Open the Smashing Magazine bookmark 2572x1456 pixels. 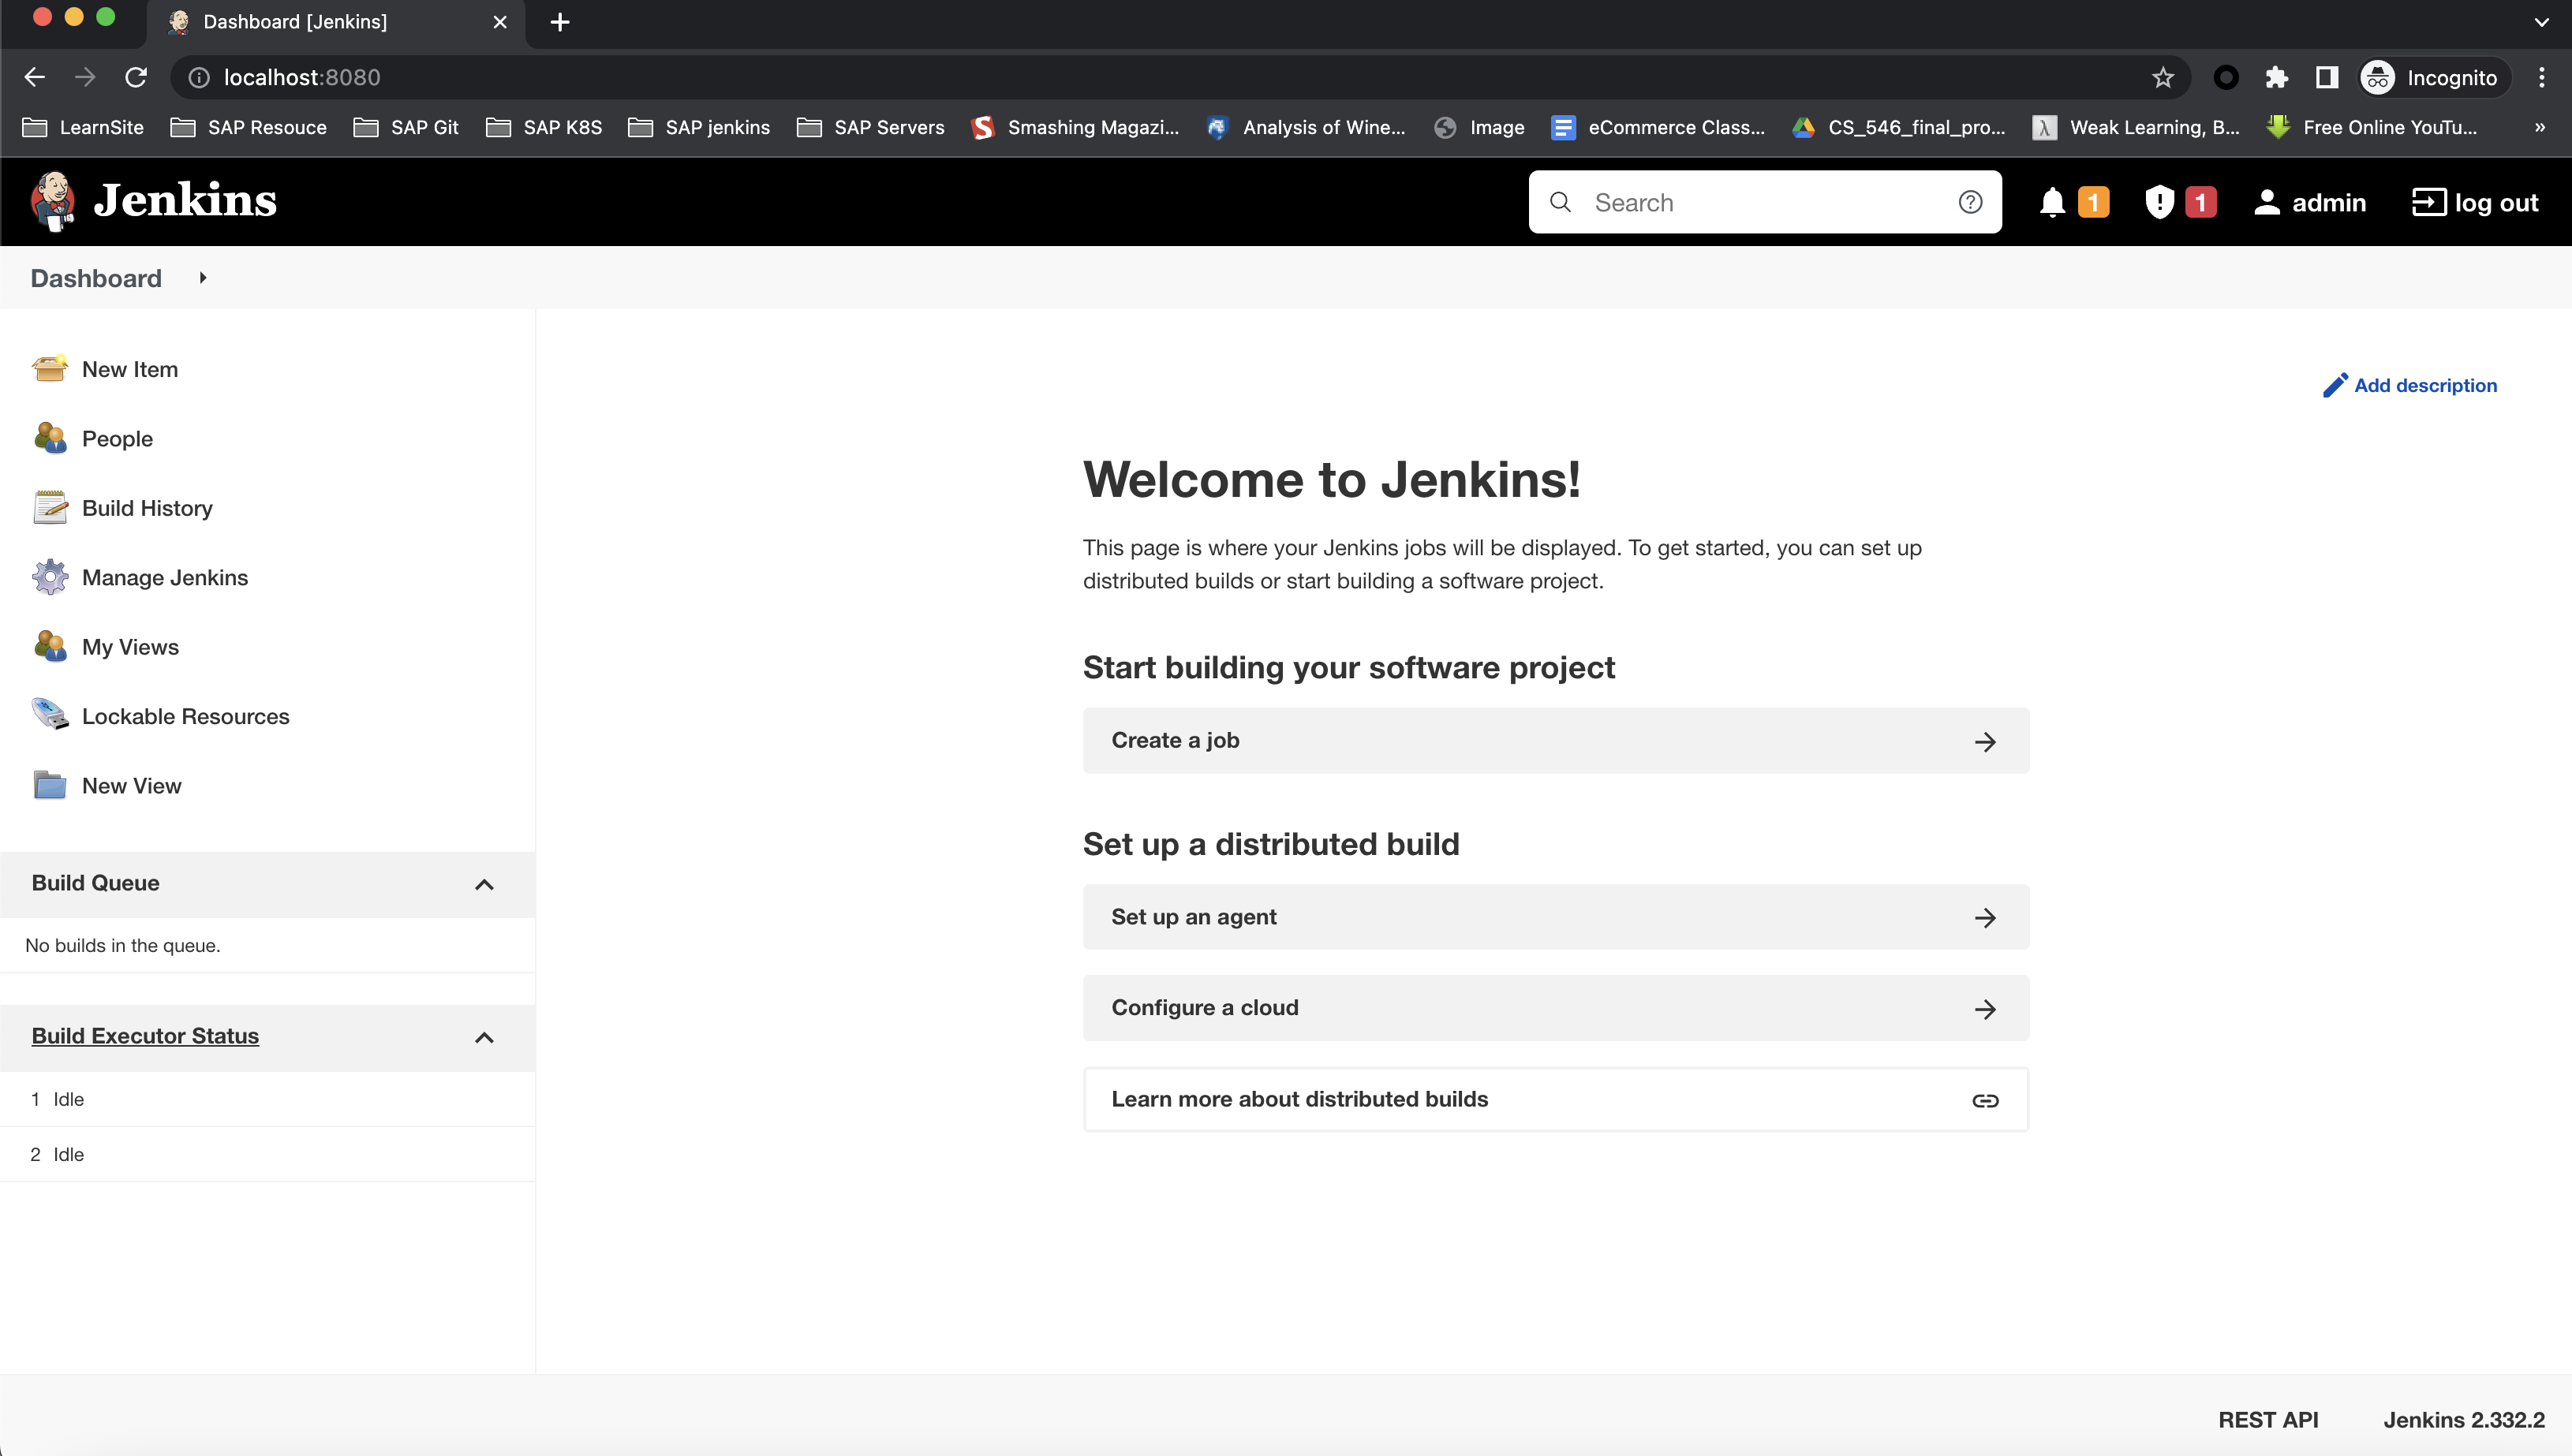[1075, 127]
